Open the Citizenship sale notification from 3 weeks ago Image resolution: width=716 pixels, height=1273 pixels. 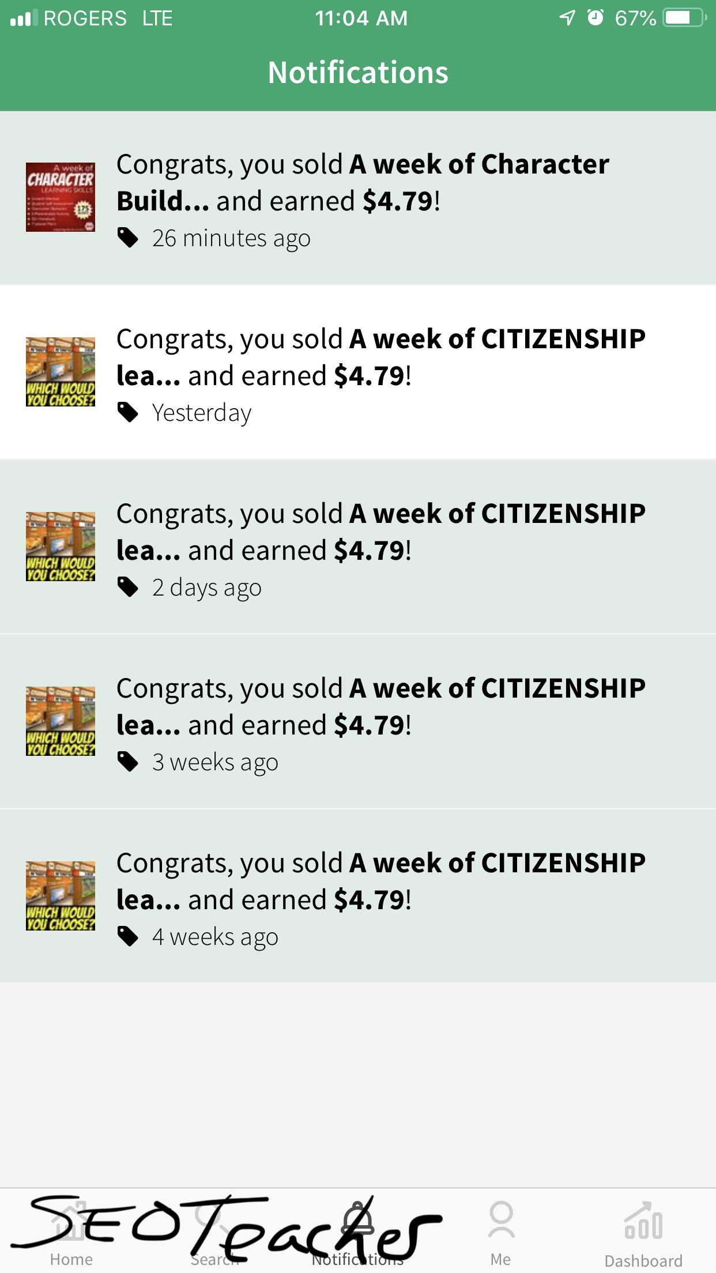pos(380,707)
